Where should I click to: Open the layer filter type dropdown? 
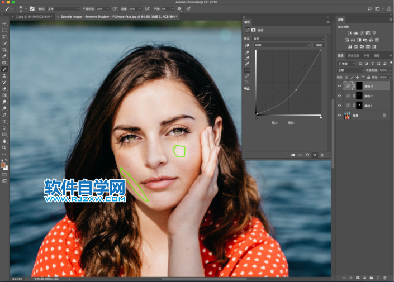[x=346, y=64]
